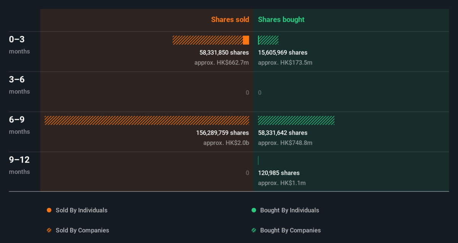This screenshot has width=458, height=243.
Task: Toggle the Sold By Companies legend label
Action: click(x=82, y=230)
